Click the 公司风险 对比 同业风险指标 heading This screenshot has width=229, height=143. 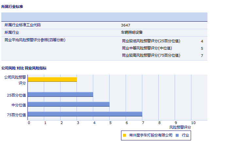pos(24,68)
